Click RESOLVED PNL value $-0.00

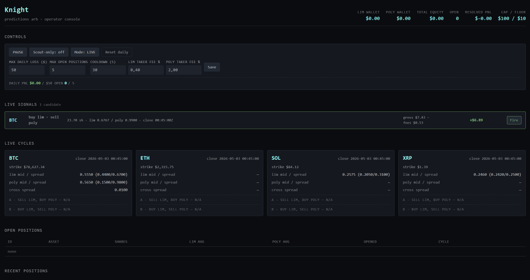[x=483, y=19]
